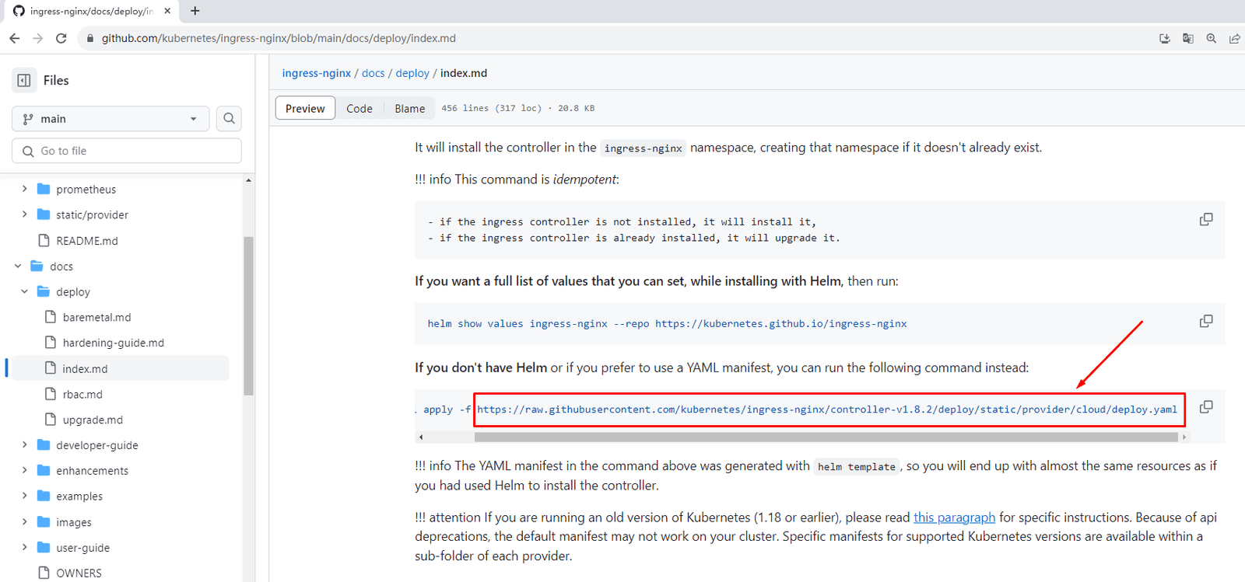The height and width of the screenshot is (582, 1245).
Task: Click the prometheus folder icon
Action: point(44,189)
